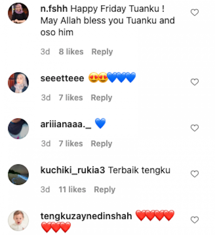Like ariiianaaa._'s blue heart comment
This screenshot has height=235, width=215.
195,128
